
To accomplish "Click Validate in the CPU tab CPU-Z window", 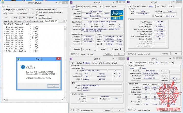I will (108, 54).
